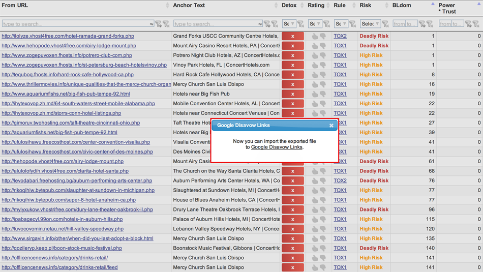Toggle Detox x for Church on the Way row
Image resolution: width=483 pixels, height=272 pixels.
[293, 171]
